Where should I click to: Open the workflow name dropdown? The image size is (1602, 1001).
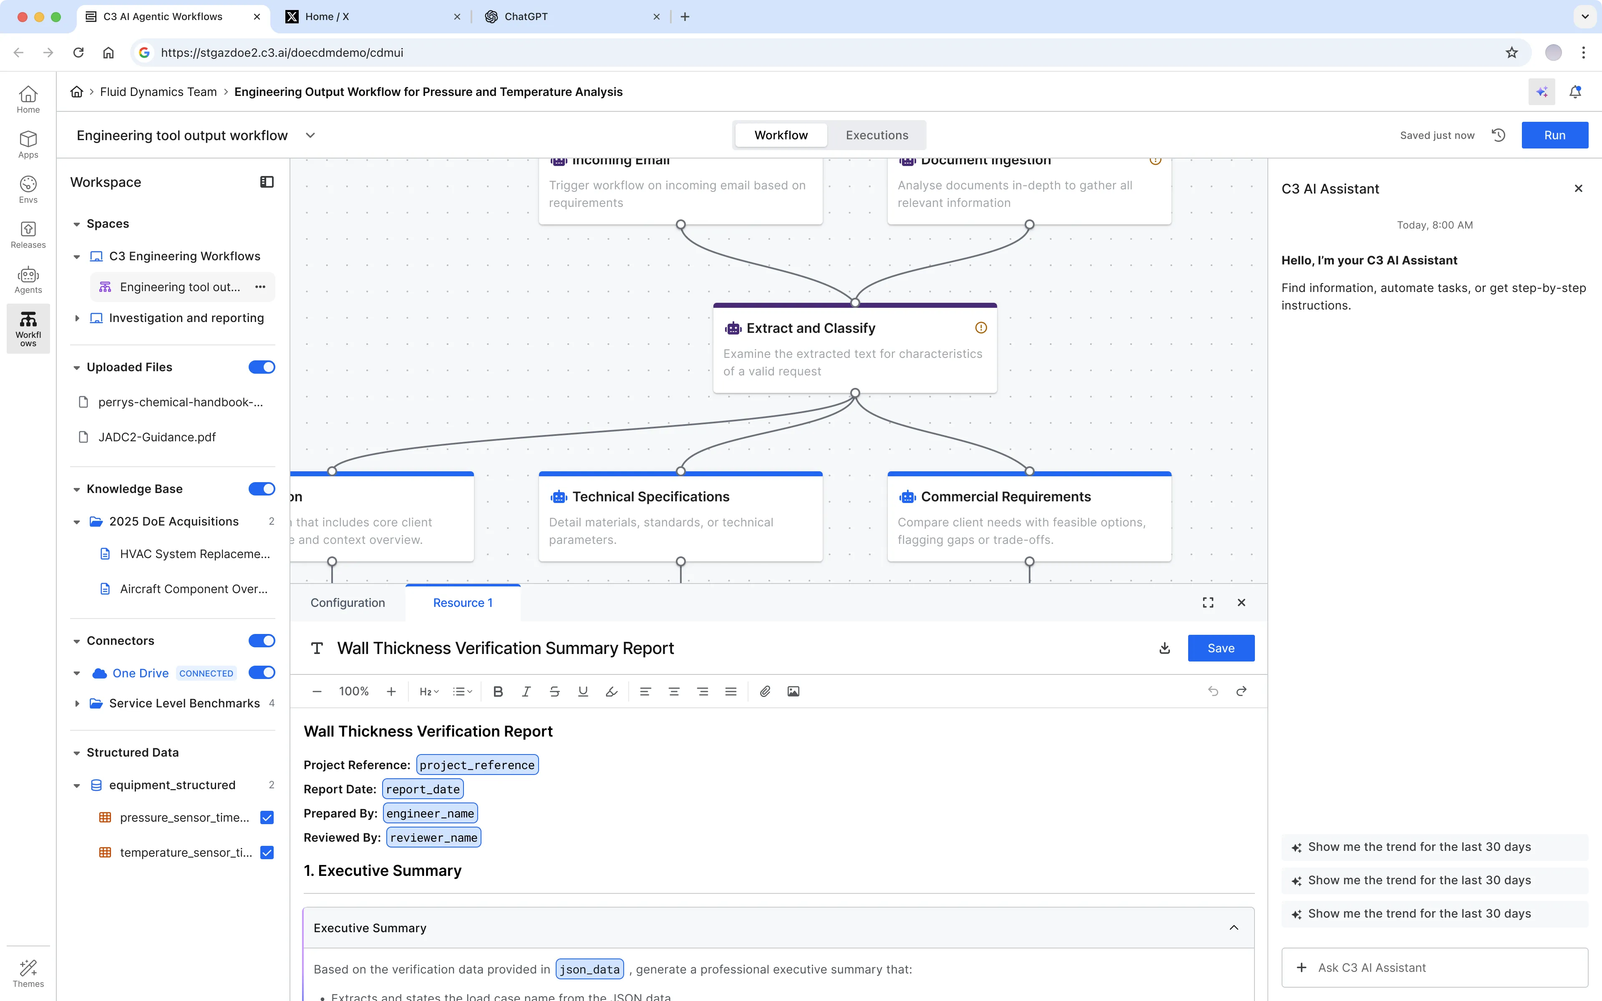310,135
